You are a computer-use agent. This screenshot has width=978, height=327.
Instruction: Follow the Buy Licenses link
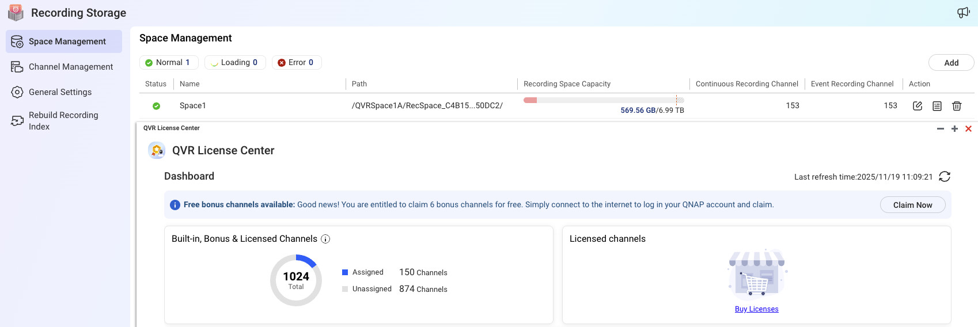click(x=756, y=309)
